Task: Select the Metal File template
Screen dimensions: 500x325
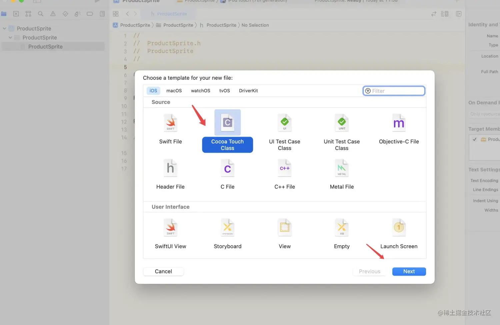Action: [x=342, y=174]
